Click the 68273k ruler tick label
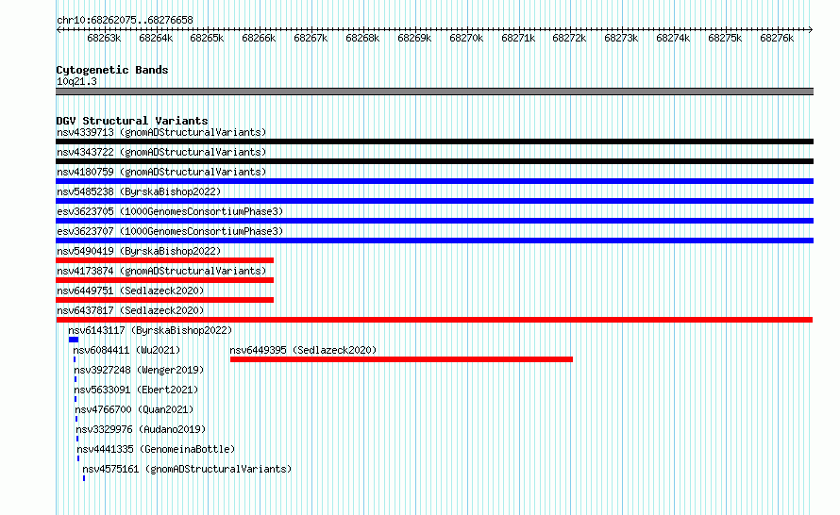This screenshot has width=840, height=515. (621, 38)
